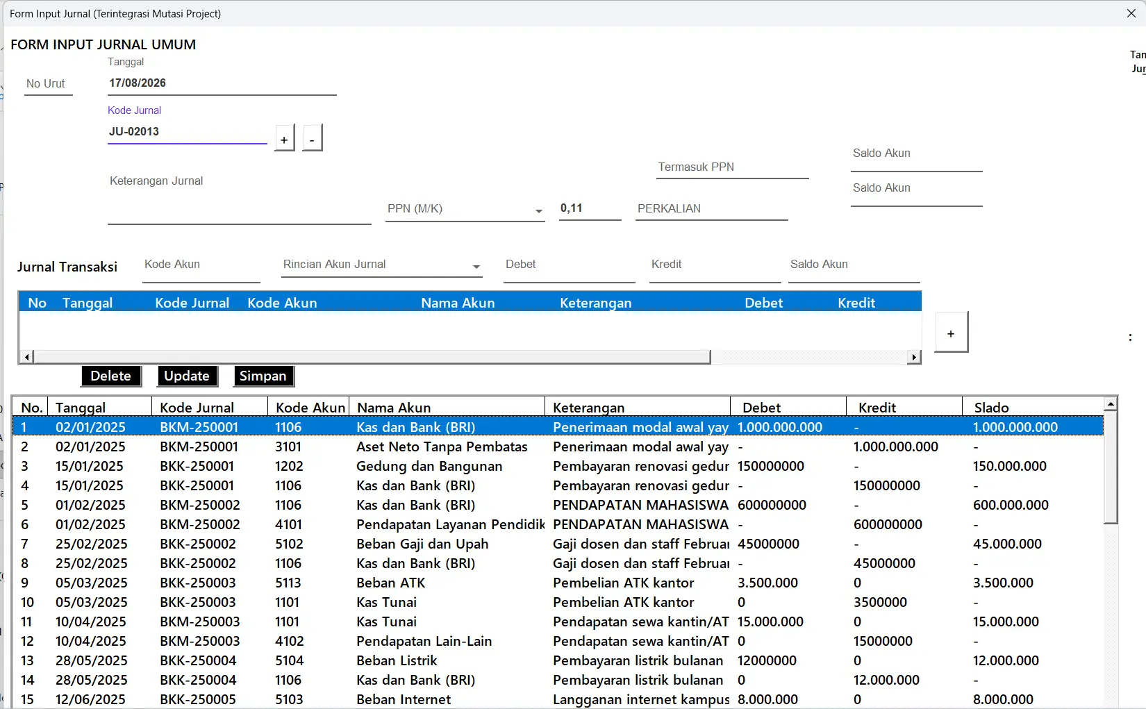
Task: Click the Termasuk PPN field
Action: (x=733, y=167)
